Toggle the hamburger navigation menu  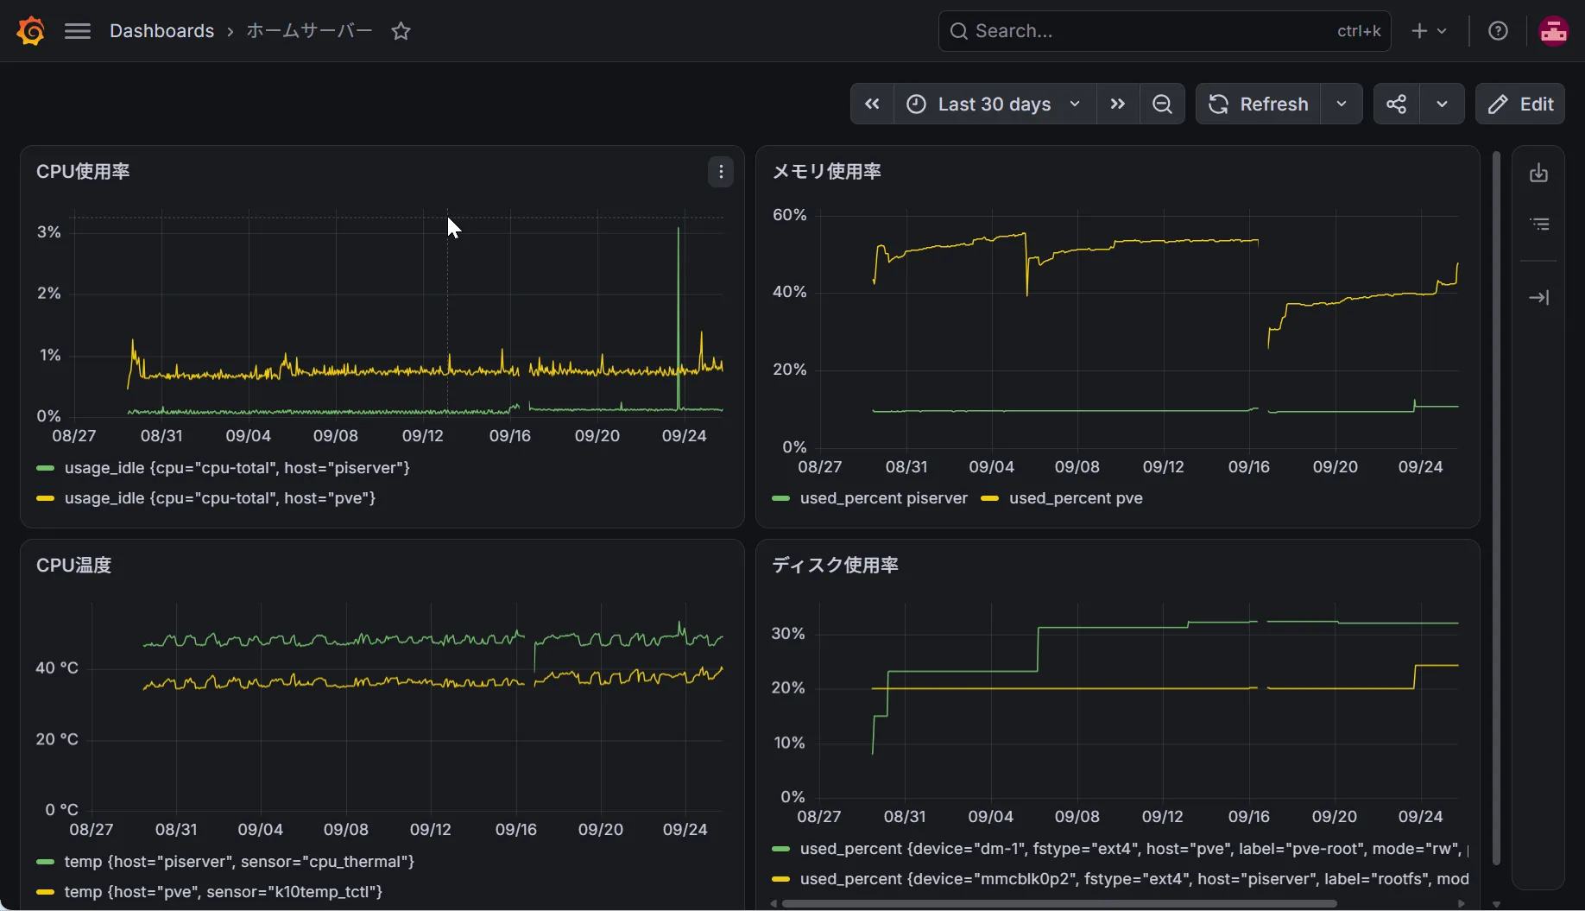(x=78, y=31)
